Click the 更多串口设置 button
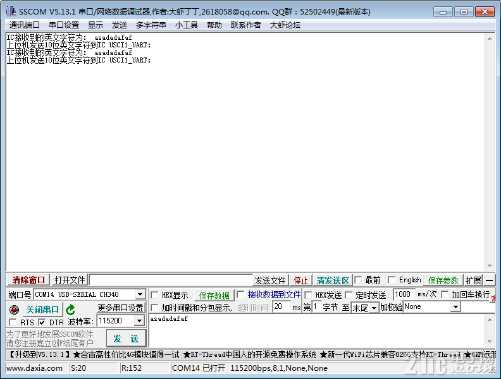This screenshot has width=501, height=379. [120, 308]
